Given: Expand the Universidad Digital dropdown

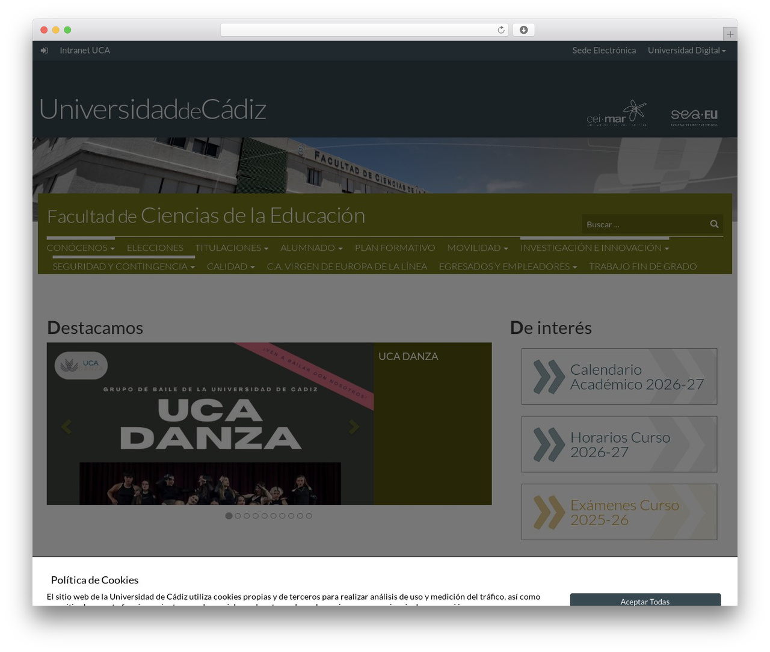Looking at the screenshot, I should click(x=687, y=51).
